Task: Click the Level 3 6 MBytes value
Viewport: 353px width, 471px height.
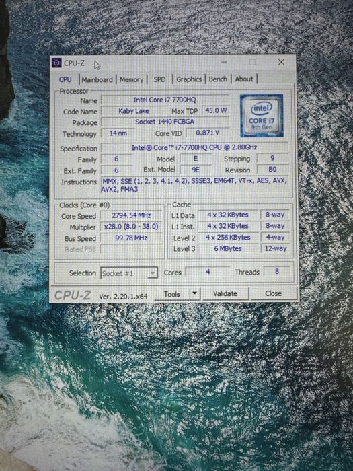Action: (228, 249)
